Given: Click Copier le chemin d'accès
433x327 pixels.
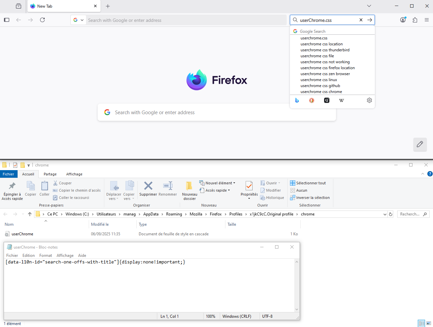Looking at the screenshot, I should tap(77, 190).
